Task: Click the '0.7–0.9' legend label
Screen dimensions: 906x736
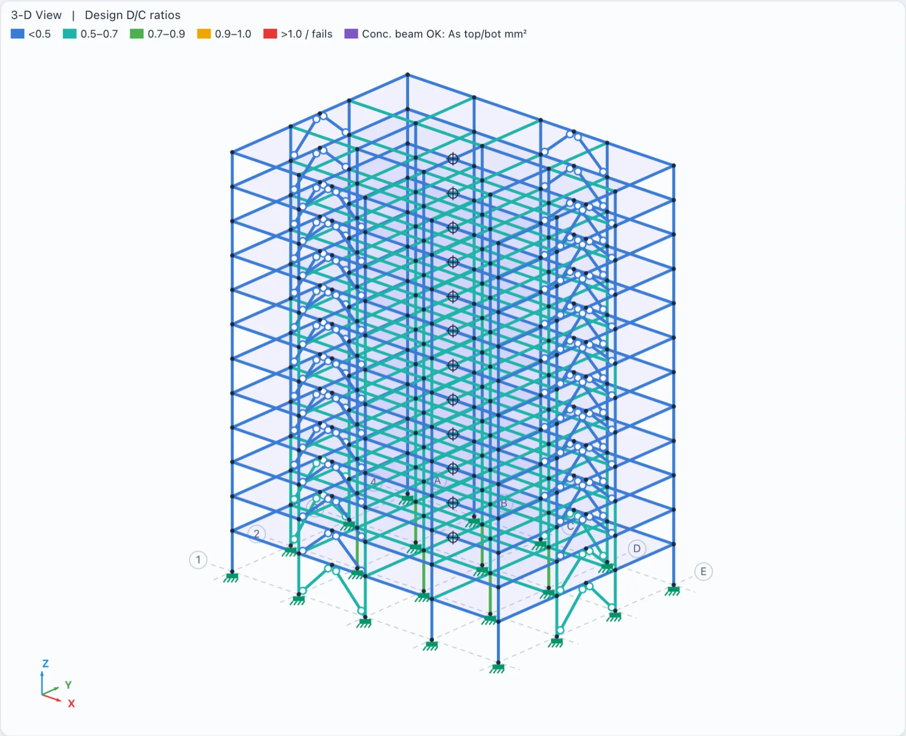Action: click(x=166, y=34)
